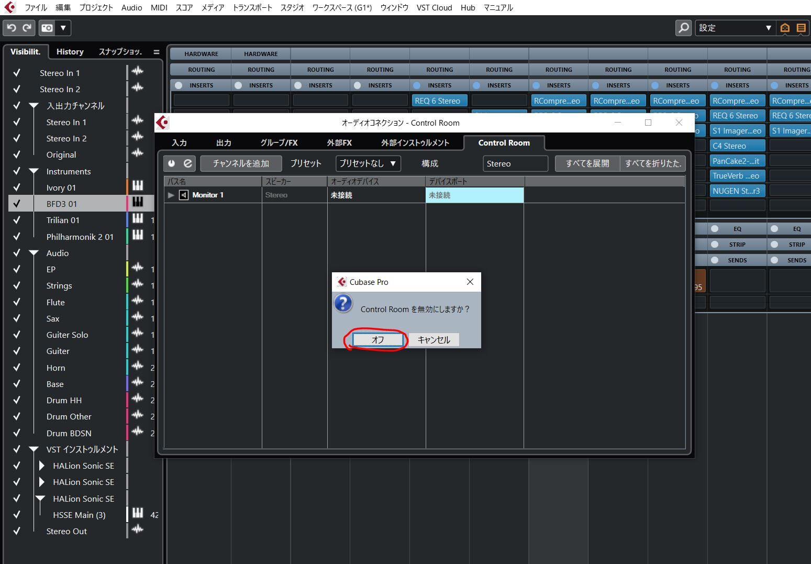Image resolution: width=811 pixels, height=564 pixels.
Task: Collapse the 入出力チャンネル folder
Action: (x=34, y=106)
